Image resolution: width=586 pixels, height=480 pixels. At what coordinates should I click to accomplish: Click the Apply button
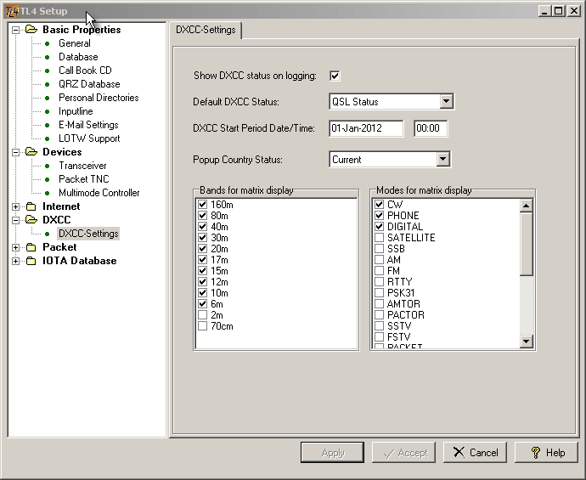(332, 453)
